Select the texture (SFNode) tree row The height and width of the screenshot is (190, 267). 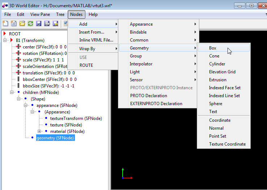click(x=66, y=125)
